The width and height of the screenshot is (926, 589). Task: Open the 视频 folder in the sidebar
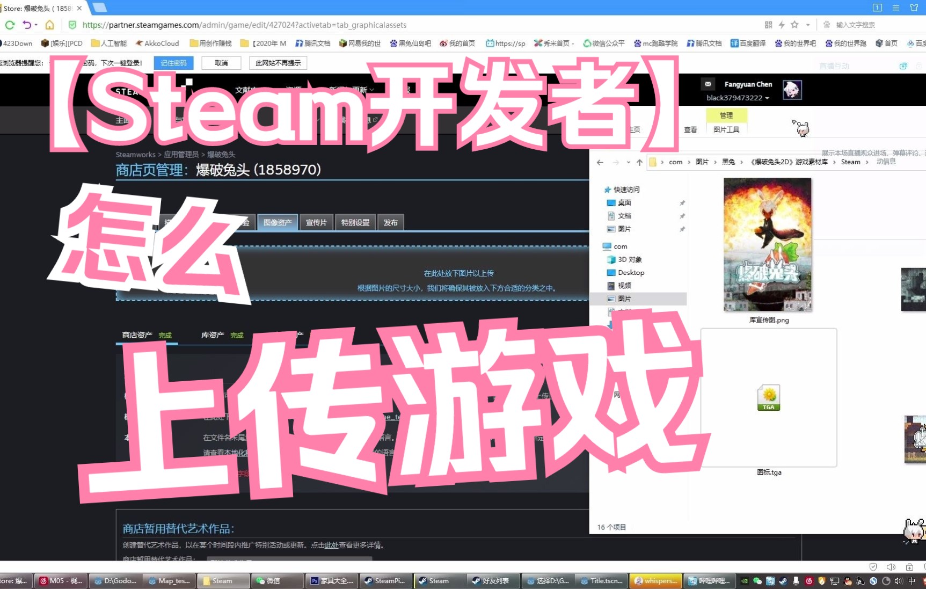click(624, 285)
